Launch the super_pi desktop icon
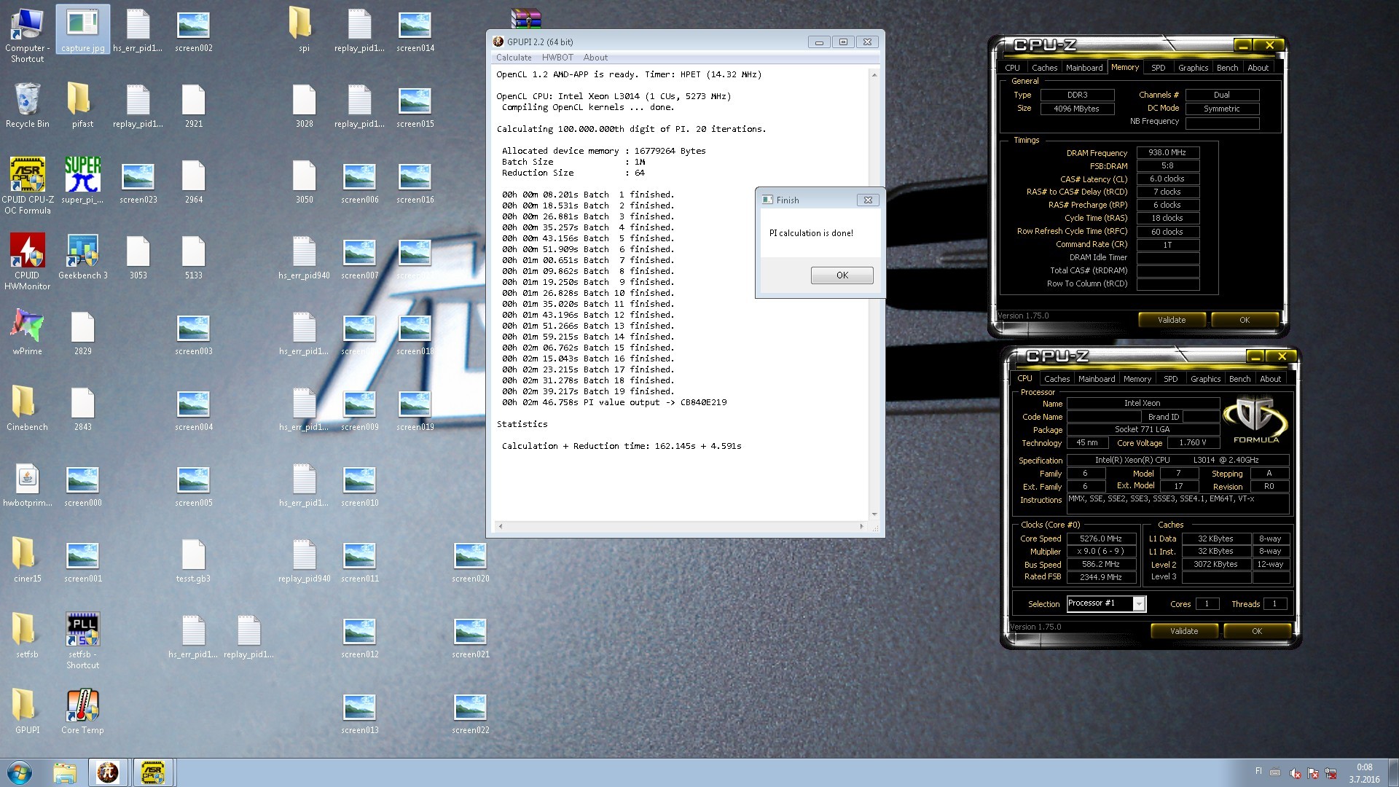The height and width of the screenshot is (787, 1399). 82,180
